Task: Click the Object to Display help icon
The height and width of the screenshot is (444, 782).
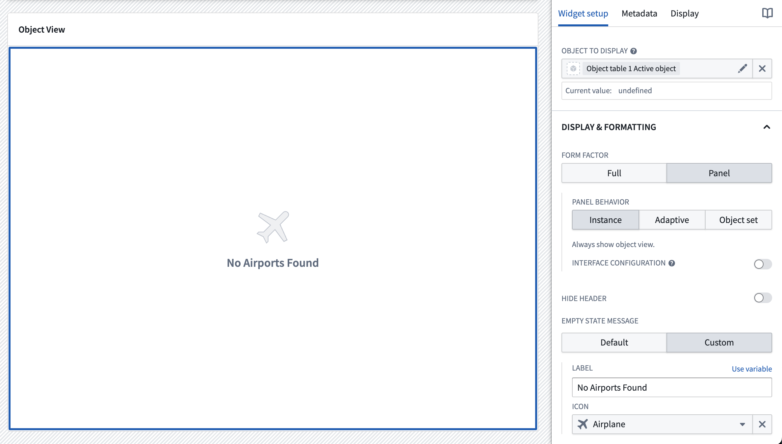Action: [634, 51]
